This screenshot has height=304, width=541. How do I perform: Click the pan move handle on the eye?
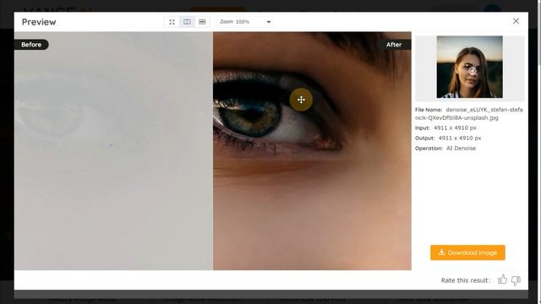point(301,100)
